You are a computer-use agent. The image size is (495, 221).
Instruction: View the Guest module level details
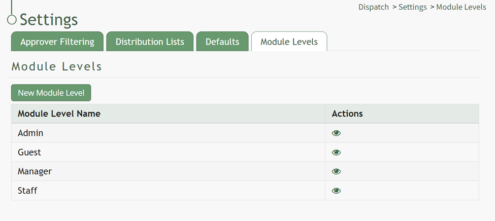(336, 153)
